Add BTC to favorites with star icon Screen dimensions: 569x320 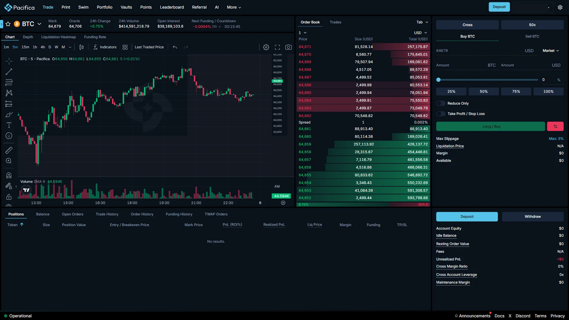(x=8, y=24)
